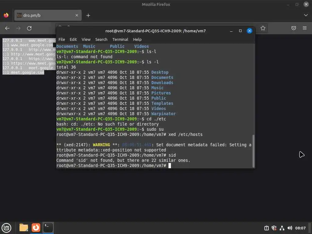Open the Firefox hamburger menu

click(x=305, y=28)
